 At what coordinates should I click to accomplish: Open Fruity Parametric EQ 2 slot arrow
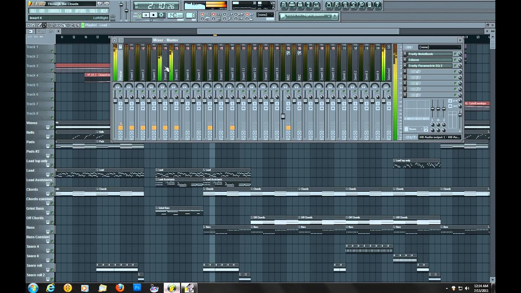[405, 66]
